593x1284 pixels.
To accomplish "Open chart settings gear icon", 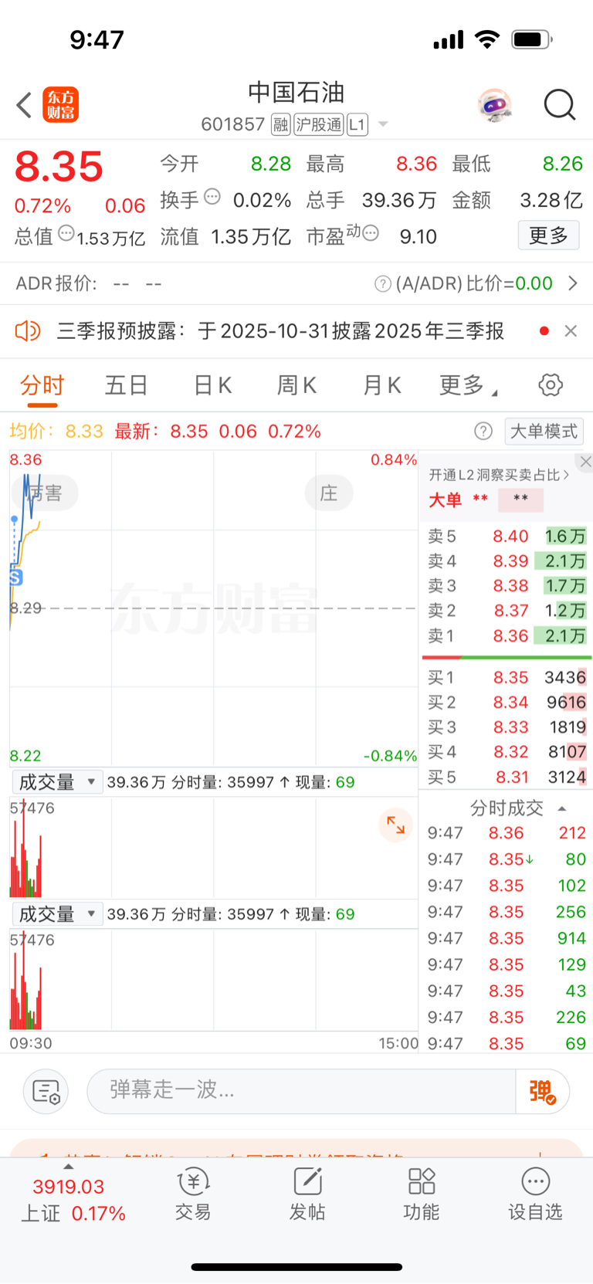I will pos(551,385).
